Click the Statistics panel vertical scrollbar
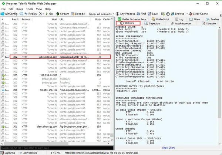Image resolution: width=222 pixels, height=155 pixels. 219,74
